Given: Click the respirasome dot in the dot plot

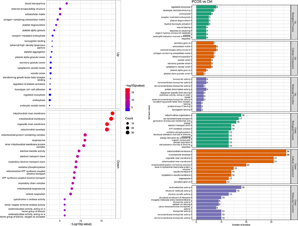Looking at the screenshot, I should coord(85,140).
